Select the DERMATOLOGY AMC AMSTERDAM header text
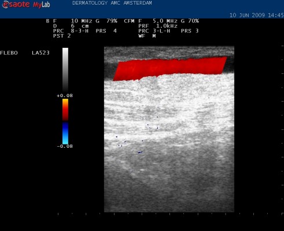This screenshot has height=231, width=284. (112, 3)
